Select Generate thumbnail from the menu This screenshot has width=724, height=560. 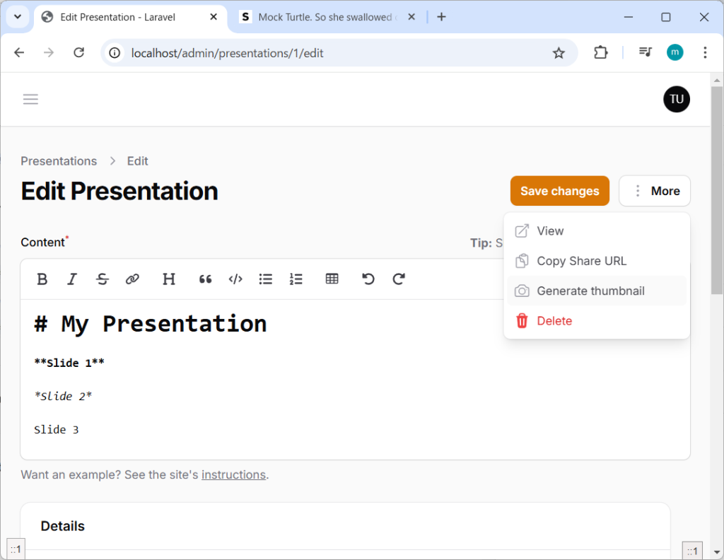click(x=590, y=291)
